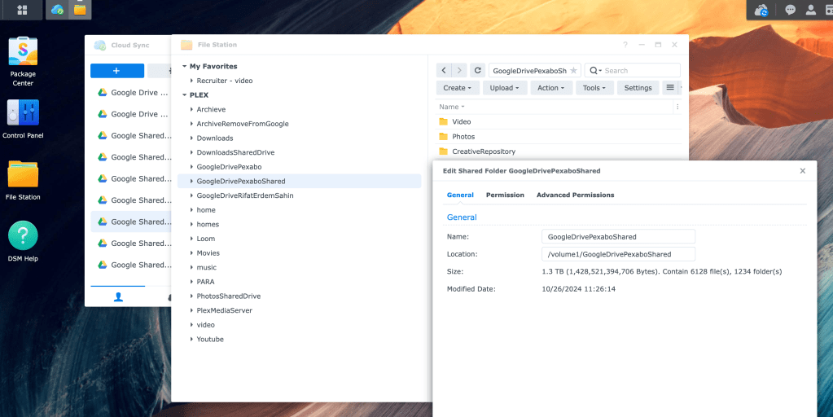
Task: Select the GoogleDrivePexabo folder
Action: click(229, 167)
